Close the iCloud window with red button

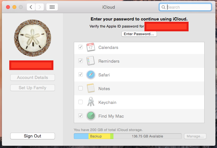point(8,7)
